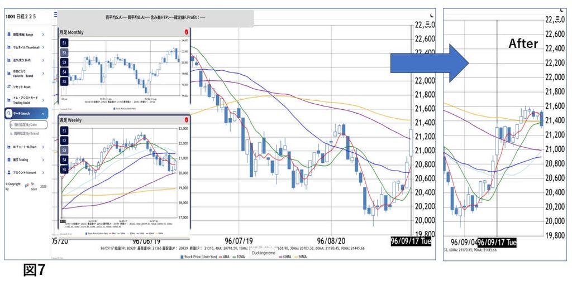Click the magnifier icon on サーチ Search
This screenshot has height=281, width=572.
pos(9,114)
